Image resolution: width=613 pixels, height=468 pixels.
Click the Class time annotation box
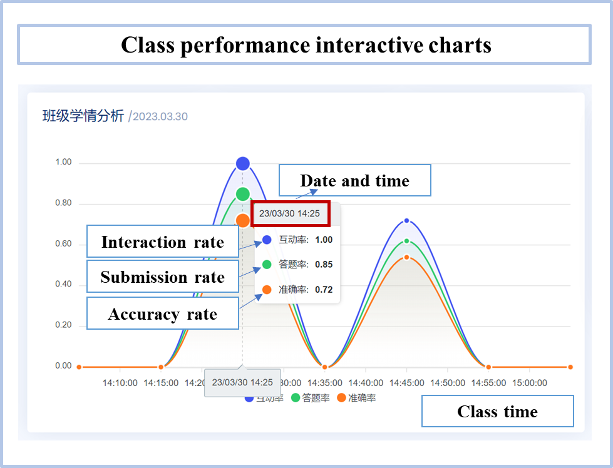497,411
